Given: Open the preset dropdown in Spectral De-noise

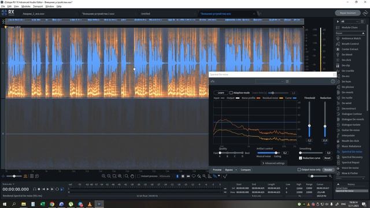Looking at the screenshot, I should tap(269, 81).
